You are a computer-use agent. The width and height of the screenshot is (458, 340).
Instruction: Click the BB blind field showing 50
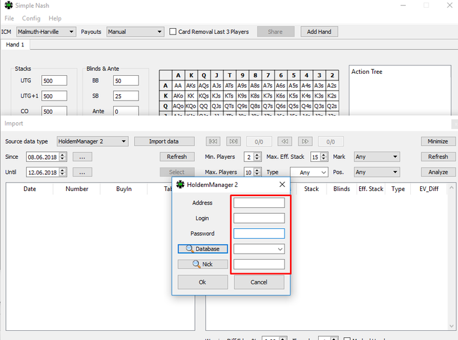tap(126, 80)
